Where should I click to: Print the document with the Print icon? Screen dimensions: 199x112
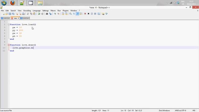(x=23, y=14)
